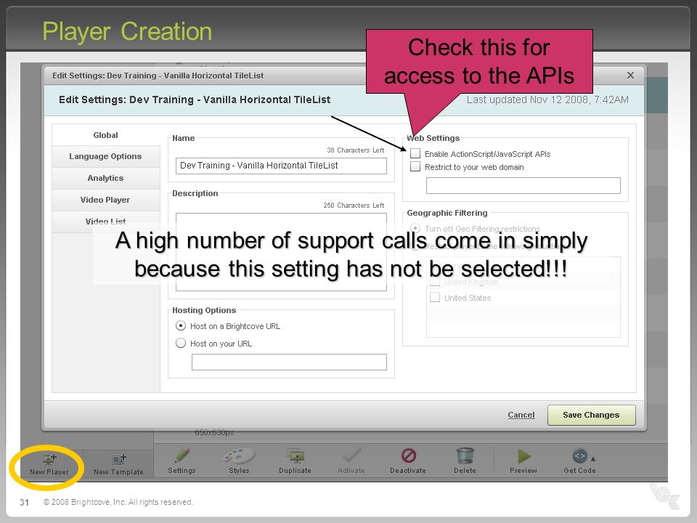The image size is (697, 523).
Task: Click the New Player icon
Action: (49, 459)
